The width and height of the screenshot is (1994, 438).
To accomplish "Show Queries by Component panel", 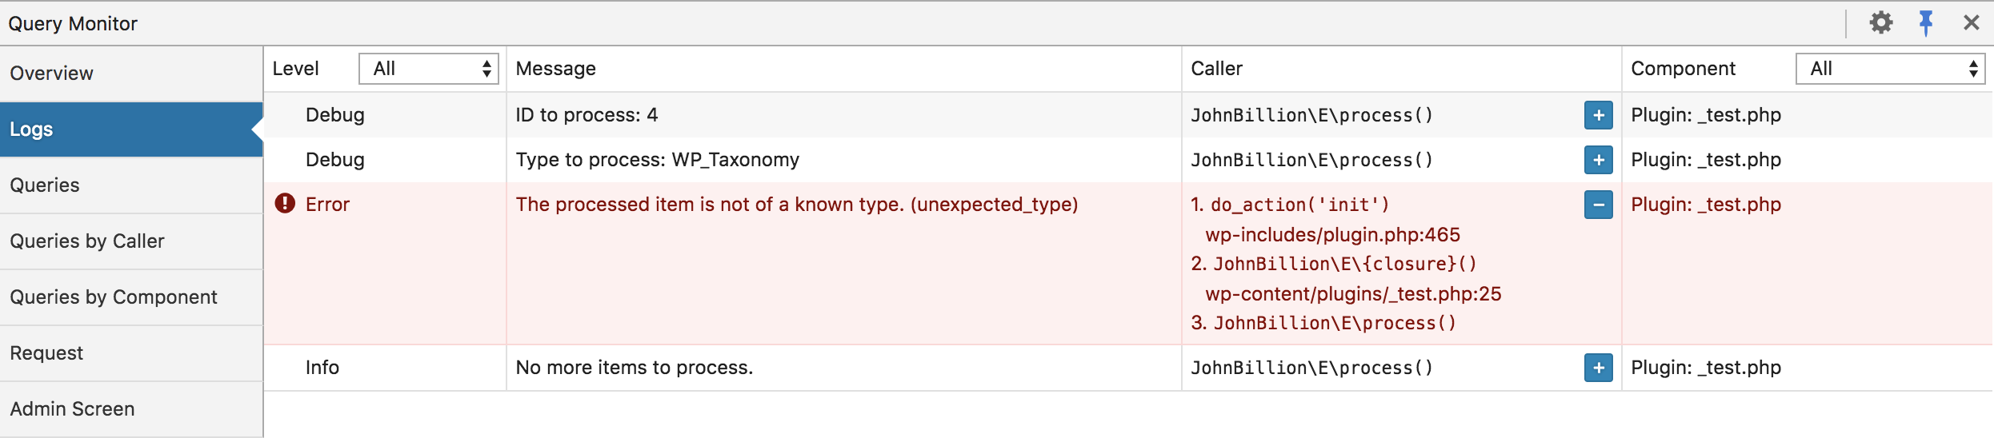I will 114,297.
